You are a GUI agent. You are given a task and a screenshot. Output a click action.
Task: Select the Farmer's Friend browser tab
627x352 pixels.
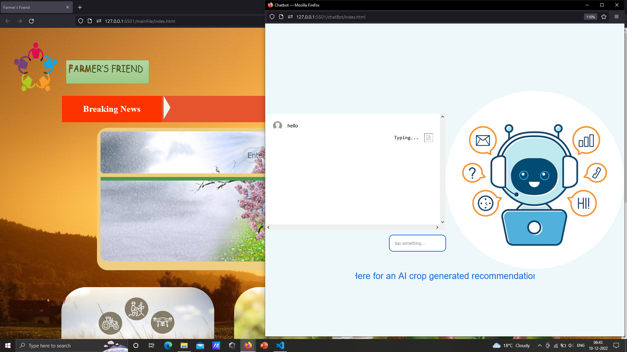tap(36, 7)
